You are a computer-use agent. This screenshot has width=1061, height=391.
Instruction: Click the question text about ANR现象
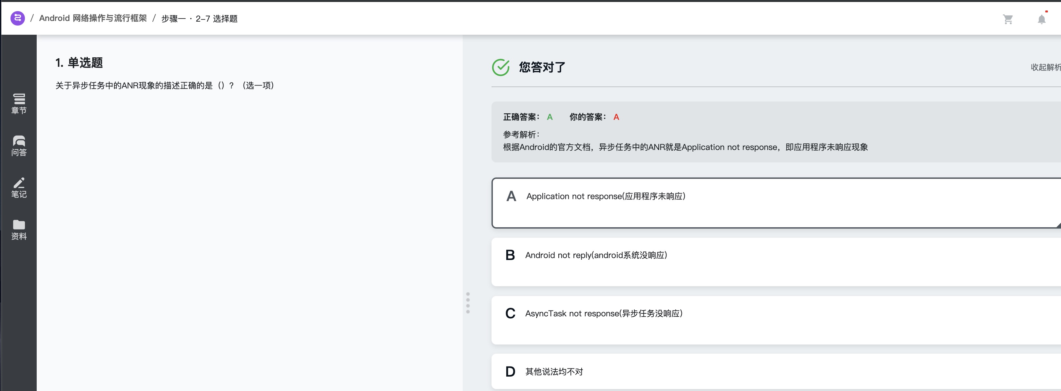pyautogui.click(x=165, y=85)
